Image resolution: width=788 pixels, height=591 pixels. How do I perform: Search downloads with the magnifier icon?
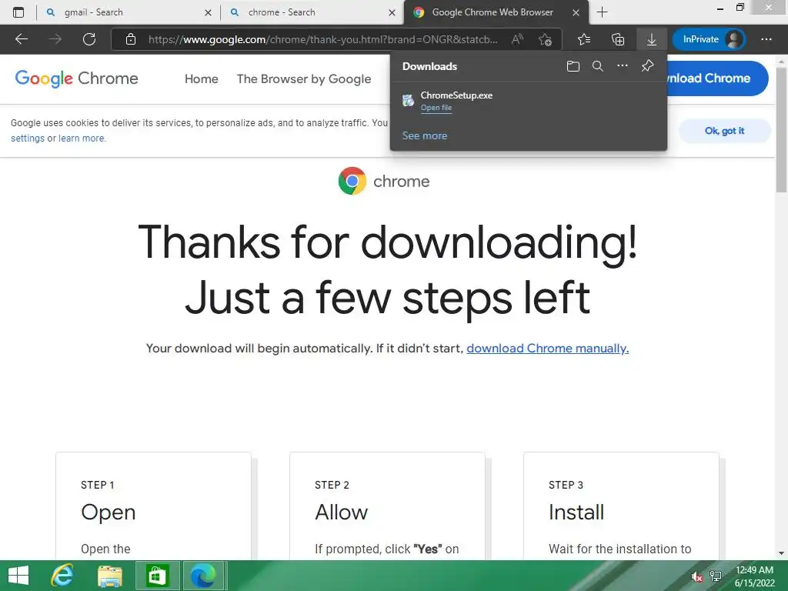[597, 66]
